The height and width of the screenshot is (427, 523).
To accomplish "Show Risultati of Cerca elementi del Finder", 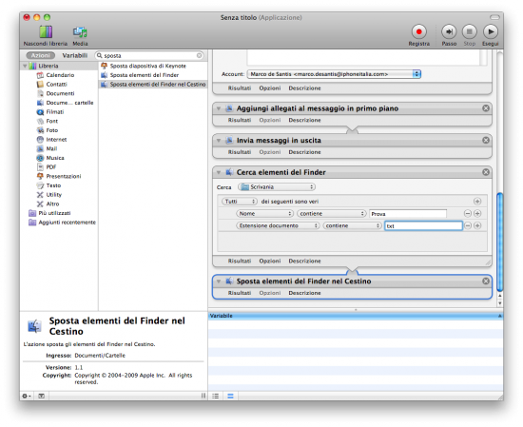I will 239,261.
